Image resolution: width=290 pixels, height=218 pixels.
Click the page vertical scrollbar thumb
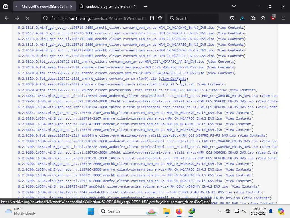coord(289,150)
